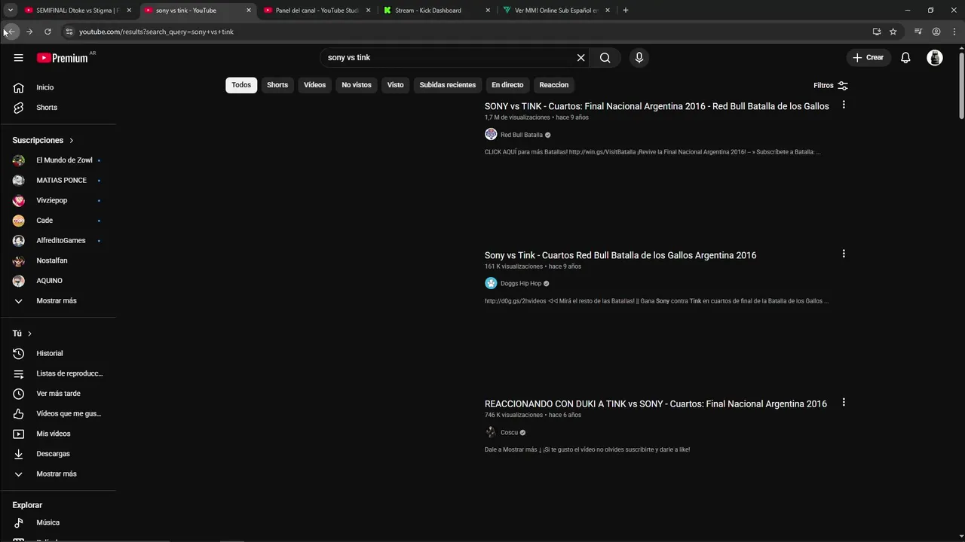Open the hamburger guide menu
Viewport: 965px width, 542px height.
[x=18, y=58]
